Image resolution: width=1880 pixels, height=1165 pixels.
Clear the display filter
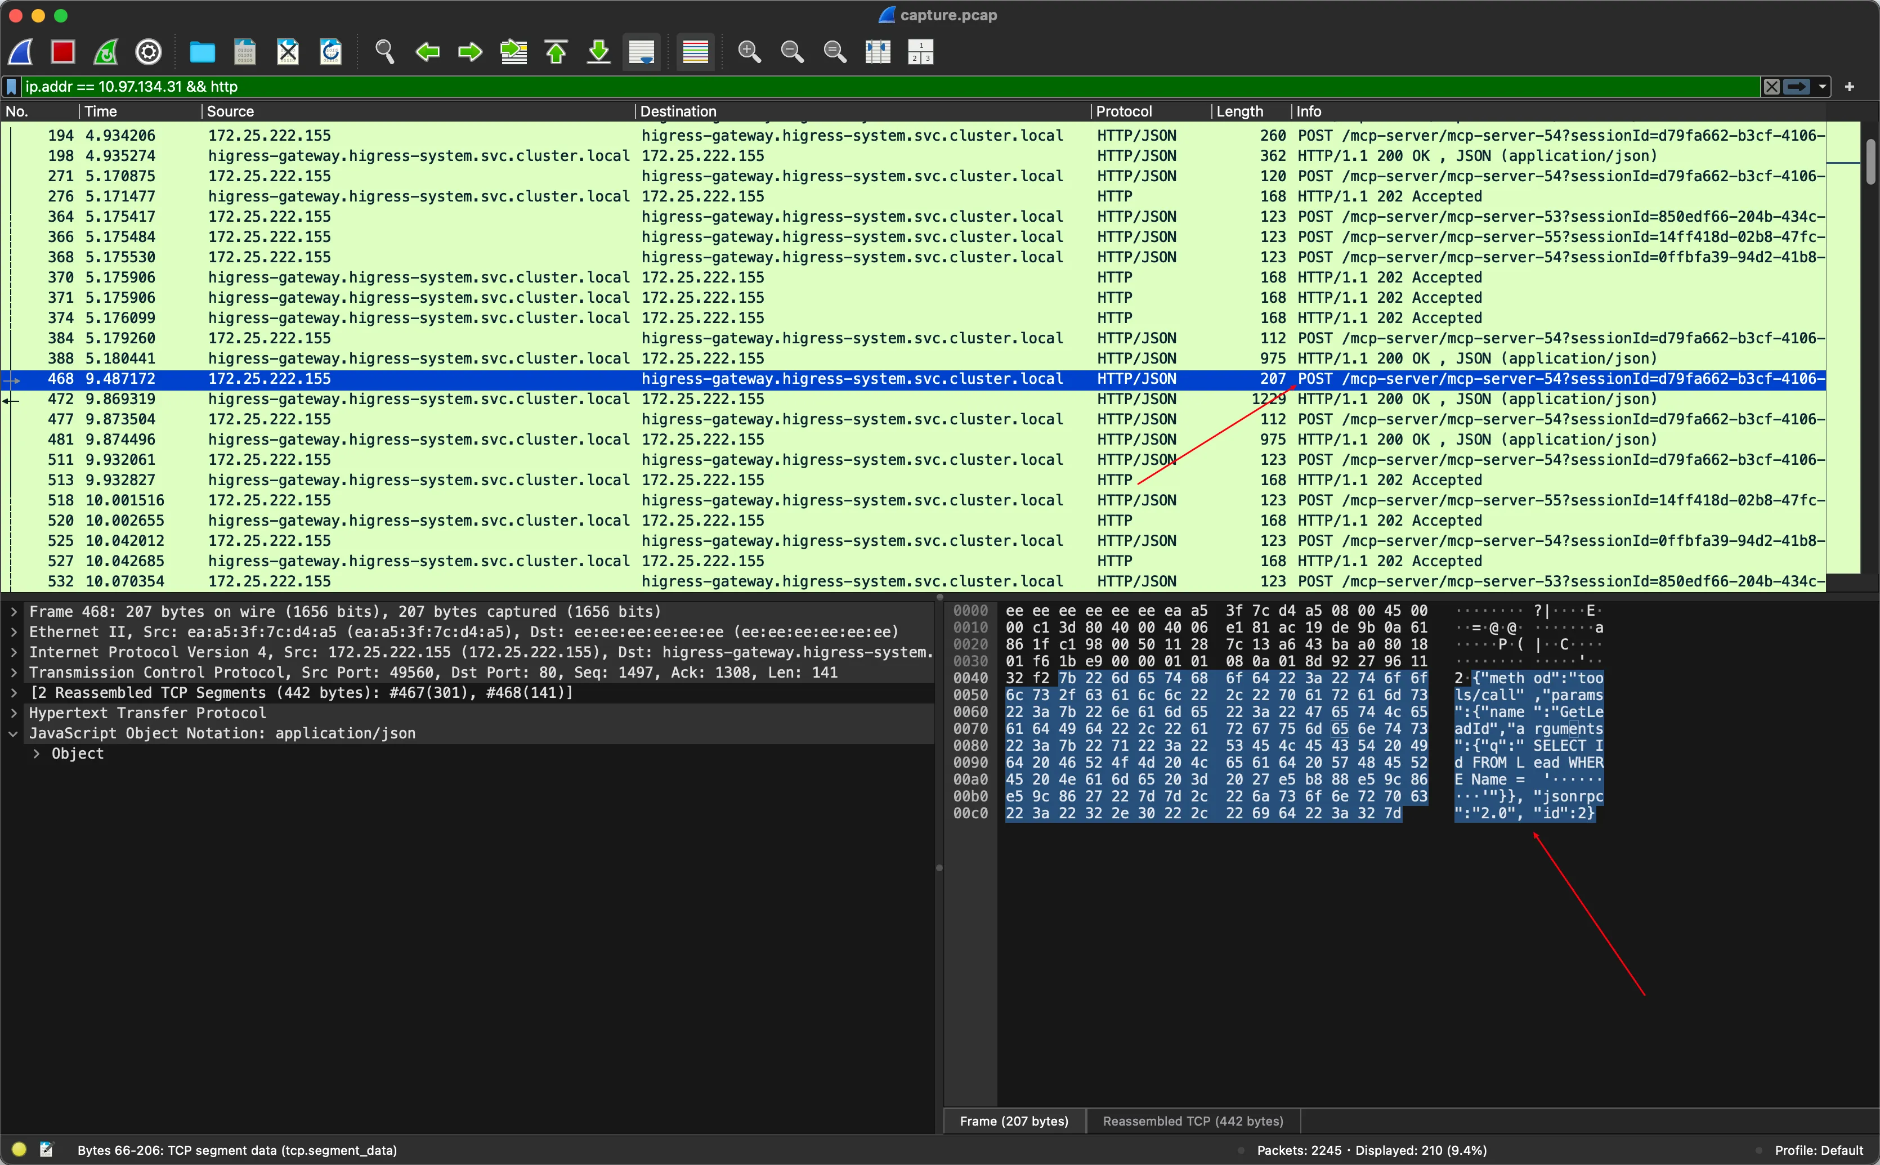coord(1772,86)
